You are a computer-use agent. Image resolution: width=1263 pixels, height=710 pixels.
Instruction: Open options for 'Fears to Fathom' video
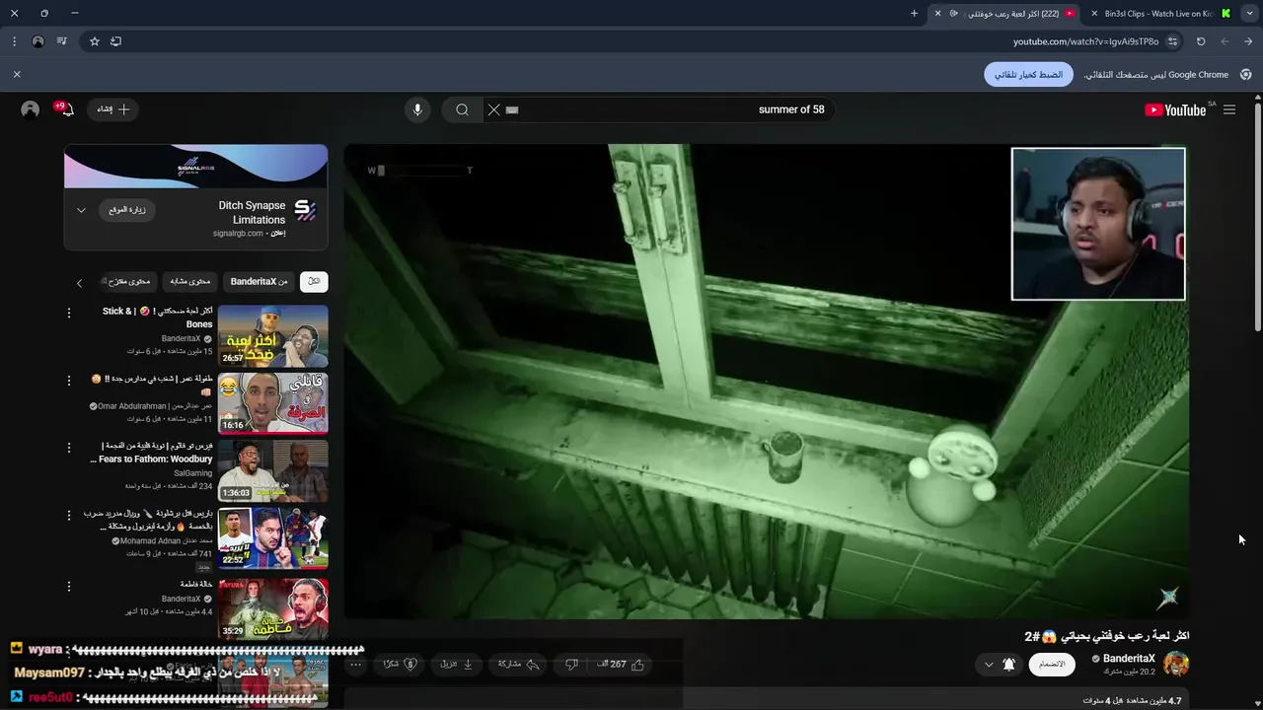click(69, 447)
